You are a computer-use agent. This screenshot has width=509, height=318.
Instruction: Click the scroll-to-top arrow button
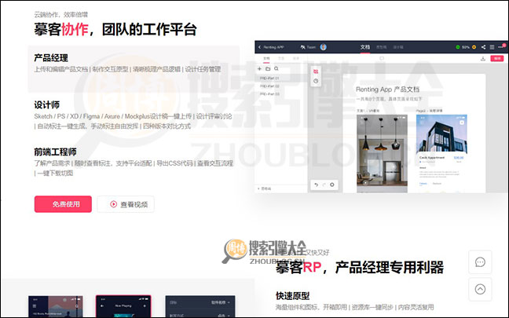(480, 289)
